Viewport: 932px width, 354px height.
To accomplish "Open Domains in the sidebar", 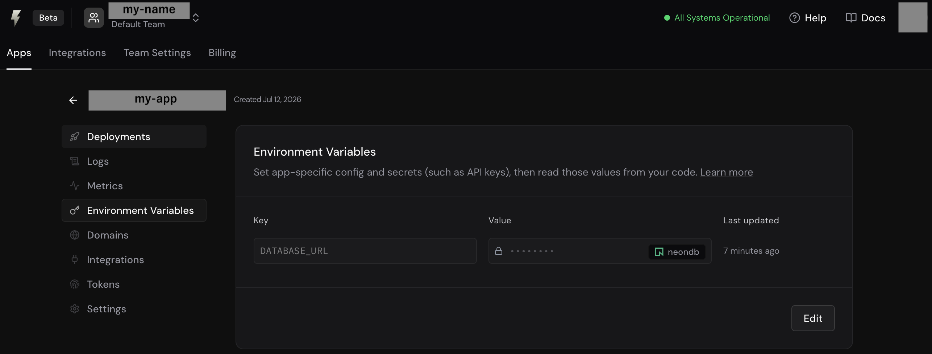I will [x=134, y=235].
